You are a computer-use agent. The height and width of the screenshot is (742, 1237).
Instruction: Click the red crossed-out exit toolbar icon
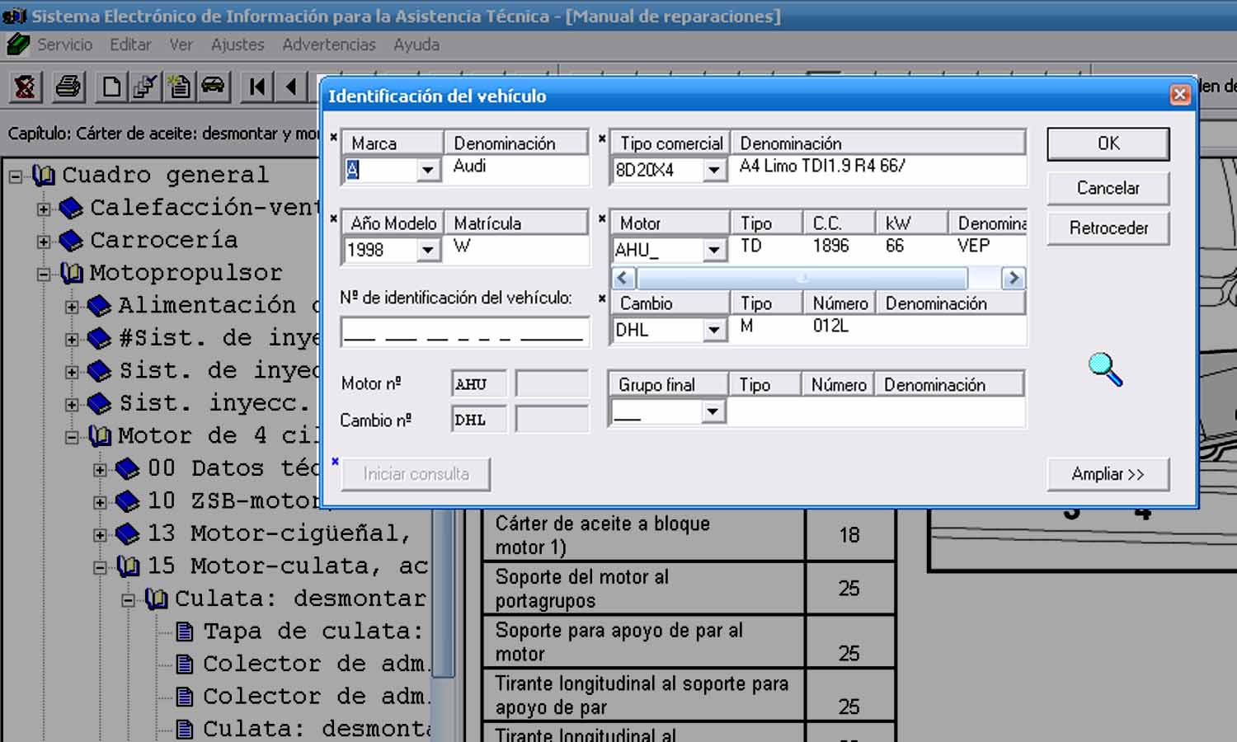click(x=26, y=87)
